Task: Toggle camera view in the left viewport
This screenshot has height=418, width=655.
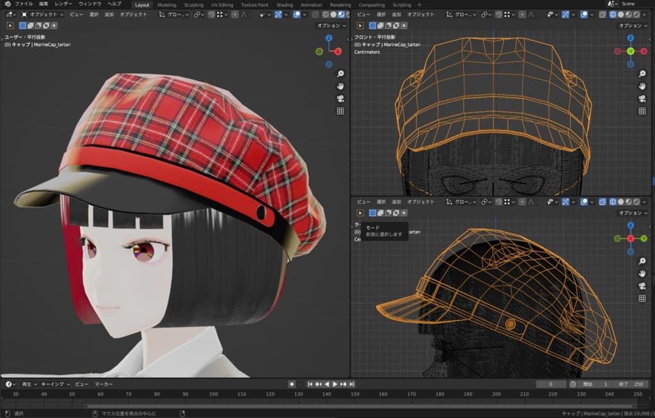Action: point(340,98)
